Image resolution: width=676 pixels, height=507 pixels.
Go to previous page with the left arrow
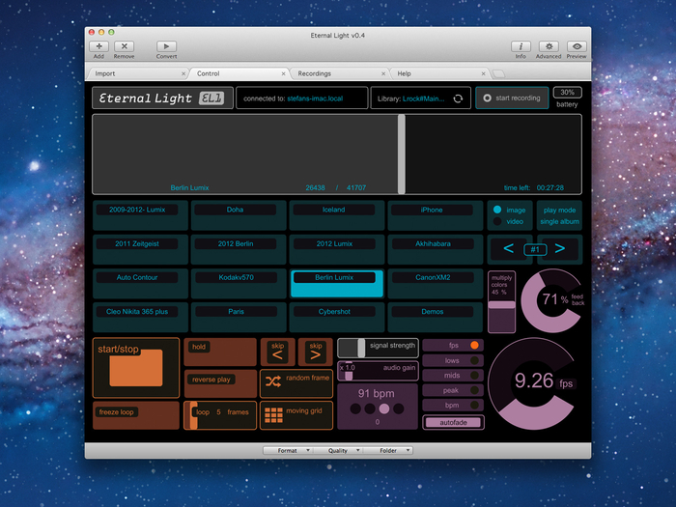[x=508, y=248]
